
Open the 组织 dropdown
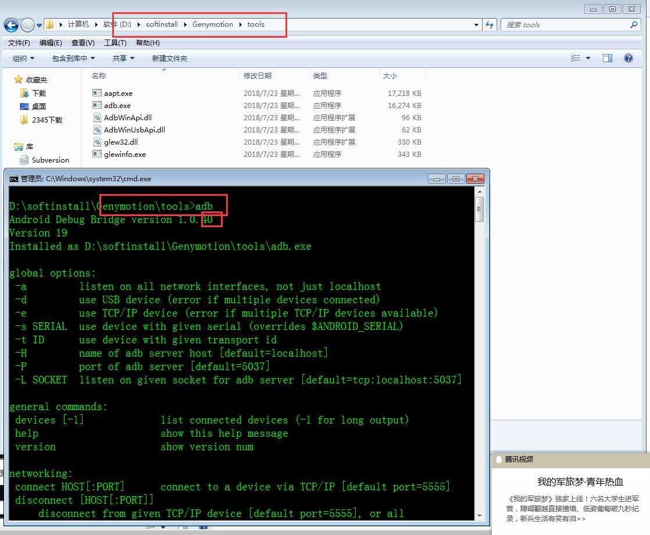[24, 59]
